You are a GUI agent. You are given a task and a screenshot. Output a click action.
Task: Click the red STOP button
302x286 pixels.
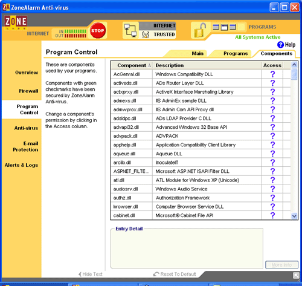pyautogui.click(x=98, y=30)
